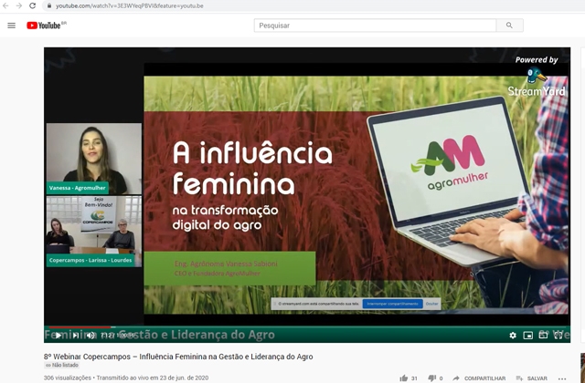Dislike the video with thumbs down
This screenshot has width=585, height=383.
(x=431, y=378)
